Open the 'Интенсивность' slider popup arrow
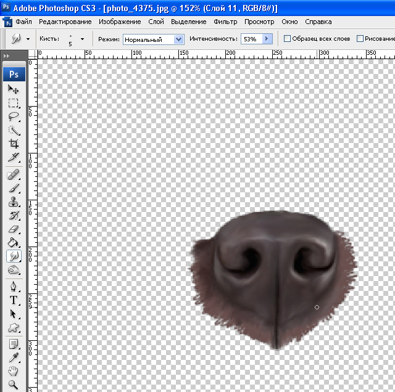The height and width of the screenshot is (392, 395). click(x=267, y=39)
